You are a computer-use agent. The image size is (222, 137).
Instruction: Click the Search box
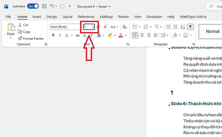click(214, 6)
